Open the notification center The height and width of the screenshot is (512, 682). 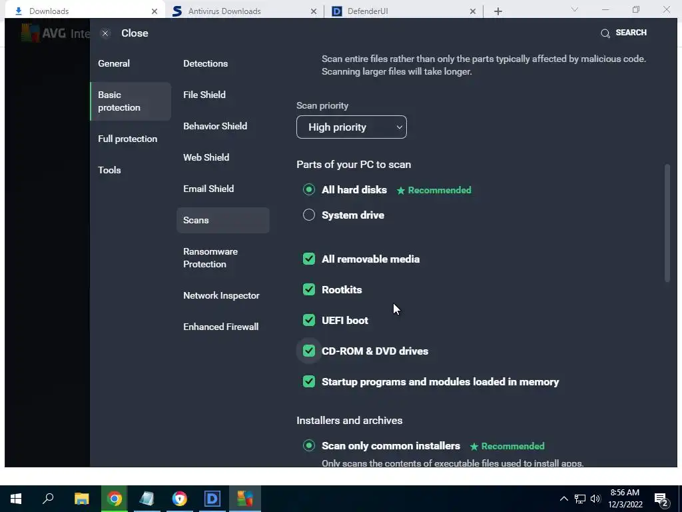pos(661,499)
